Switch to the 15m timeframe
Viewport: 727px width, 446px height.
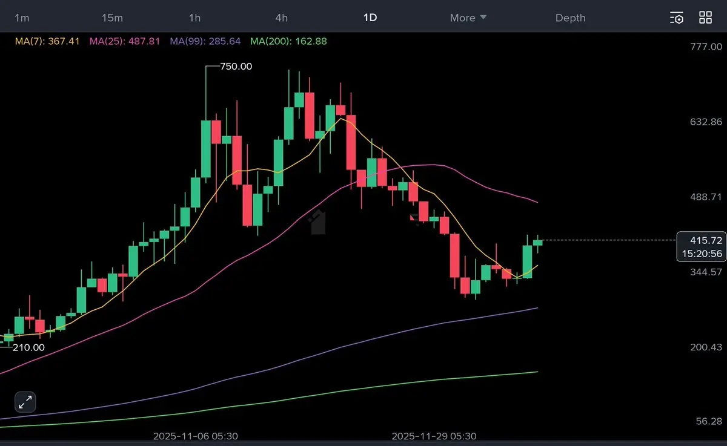pyautogui.click(x=112, y=18)
